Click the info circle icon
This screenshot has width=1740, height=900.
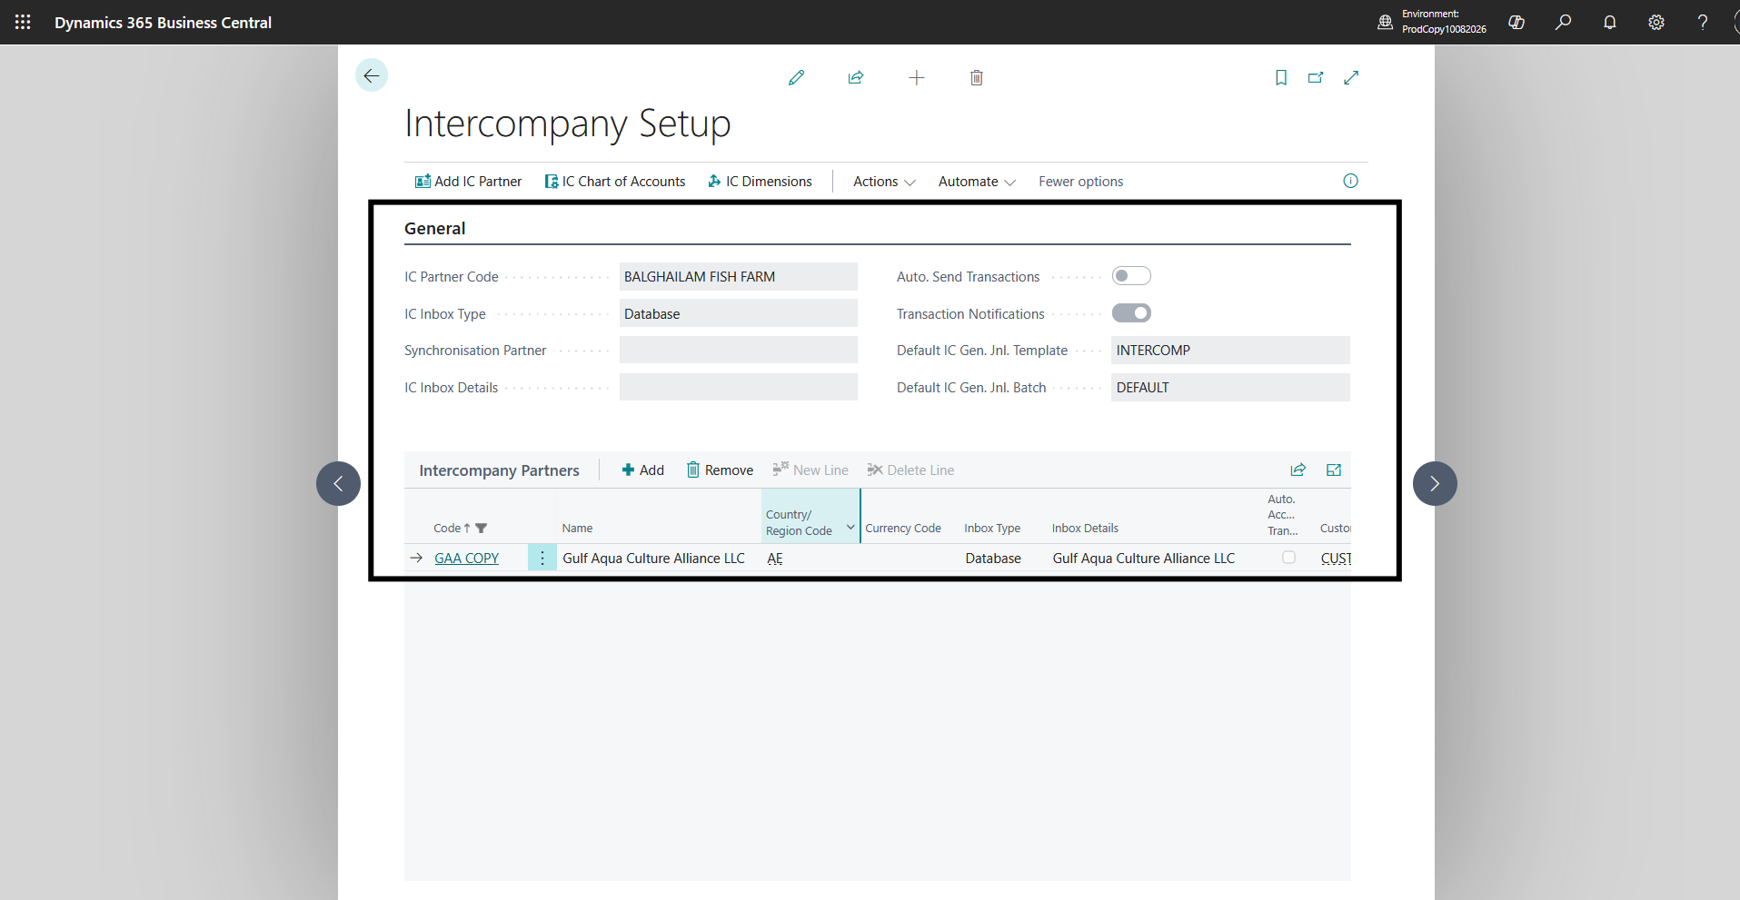(x=1351, y=181)
